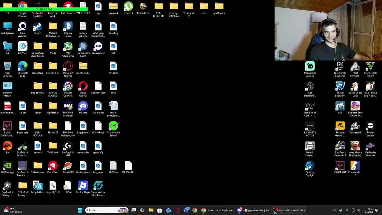Open FIFA Mod Manager shortcut

68,109
